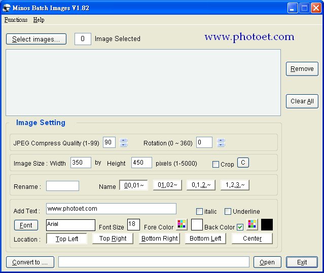Close the Minos Batch Images window
The width and height of the screenshot is (324, 273).
[x=316, y=8]
